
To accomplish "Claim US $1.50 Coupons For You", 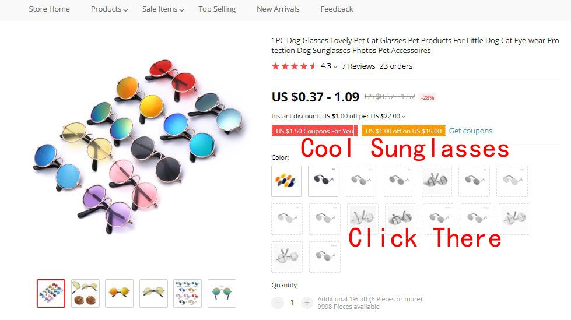I will click(314, 131).
